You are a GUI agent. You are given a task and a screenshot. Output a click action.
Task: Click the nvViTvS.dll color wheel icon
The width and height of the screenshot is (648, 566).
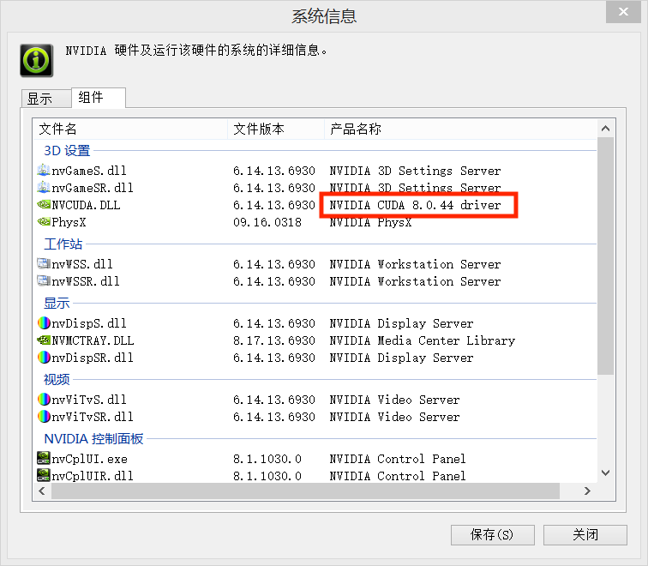[44, 399]
